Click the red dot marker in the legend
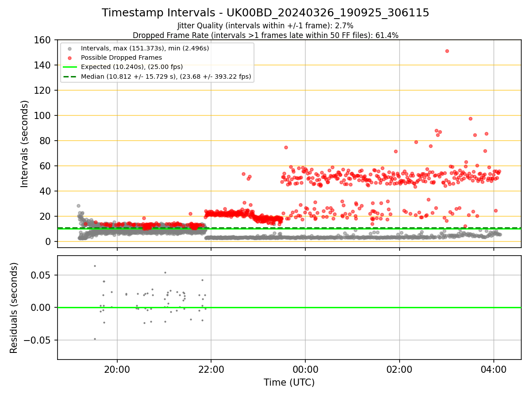The width and height of the screenshot is (531, 398). [x=69, y=58]
